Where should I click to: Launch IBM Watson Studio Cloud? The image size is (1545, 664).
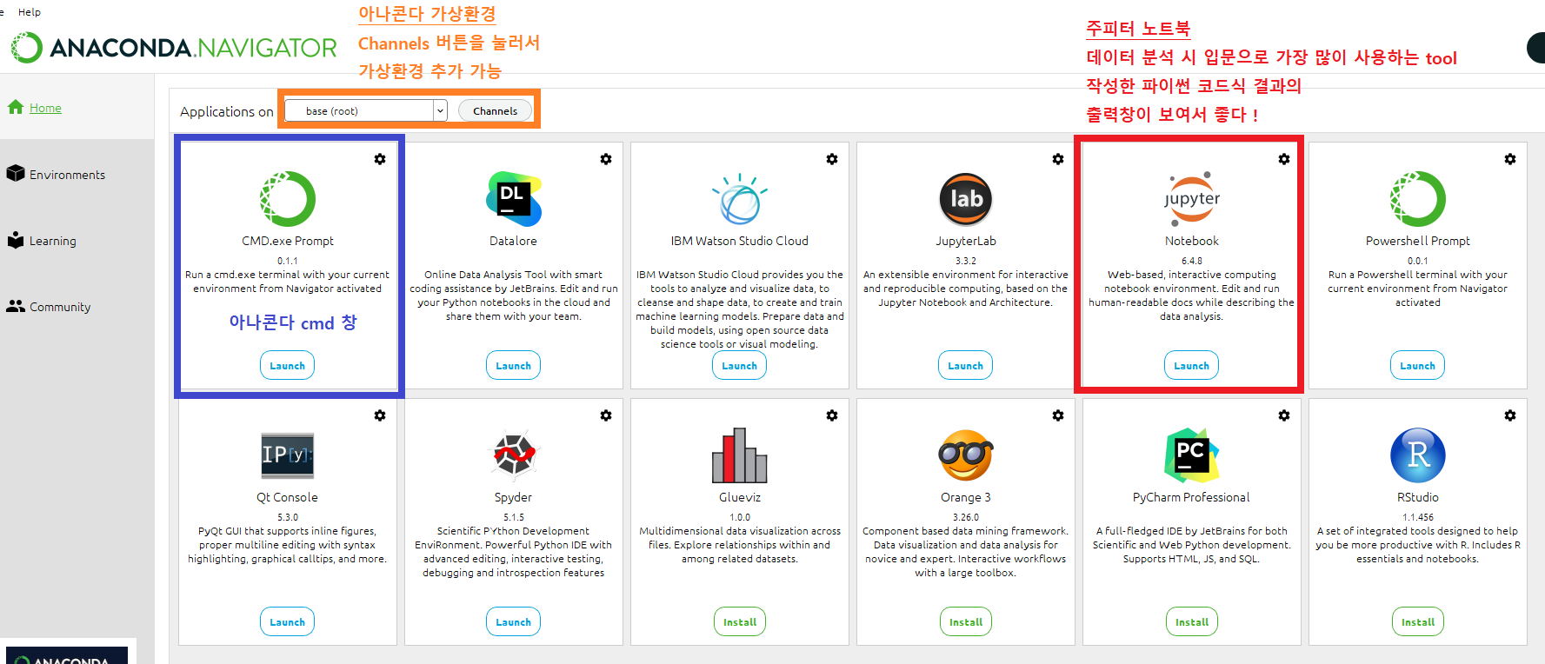[740, 366]
